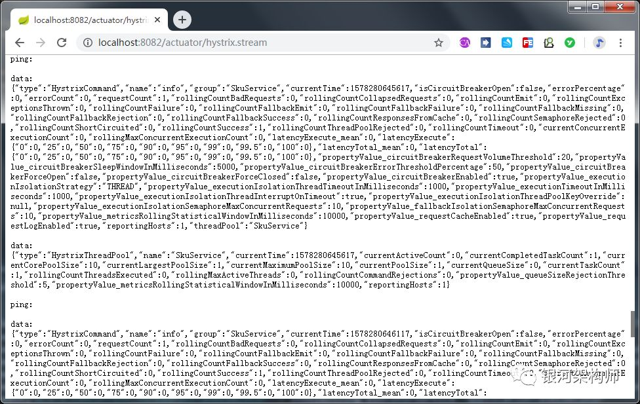Click the green leaf favicon on tab

click(24, 20)
